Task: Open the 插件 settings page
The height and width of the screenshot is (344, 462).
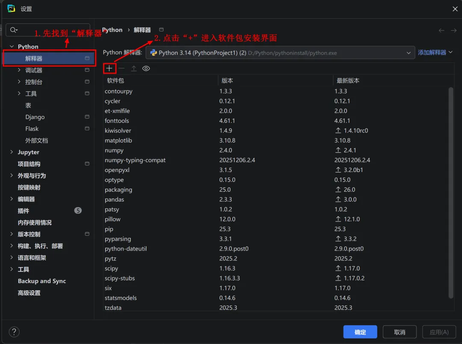Action: (23, 211)
